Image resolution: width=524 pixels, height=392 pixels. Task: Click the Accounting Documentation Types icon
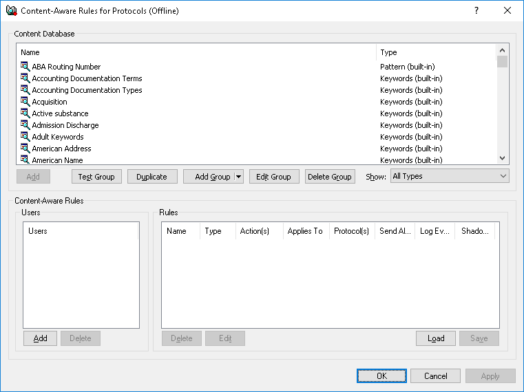tap(25, 90)
